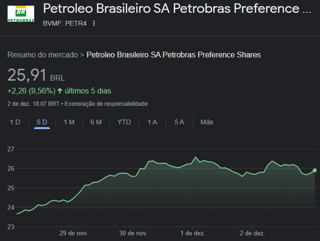Show the 1 M chart range
The width and height of the screenshot is (320, 241).
tap(69, 122)
